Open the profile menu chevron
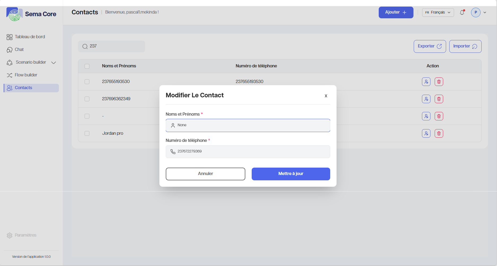This screenshot has width=497, height=266. click(485, 12)
